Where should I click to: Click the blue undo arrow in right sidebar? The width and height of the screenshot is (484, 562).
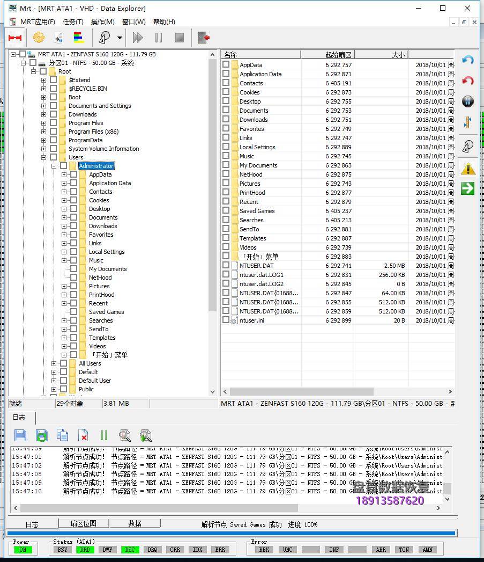point(467,60)
